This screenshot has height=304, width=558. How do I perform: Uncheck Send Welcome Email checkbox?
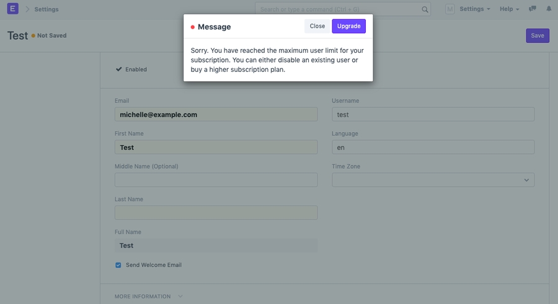click(x=118, y=265)
